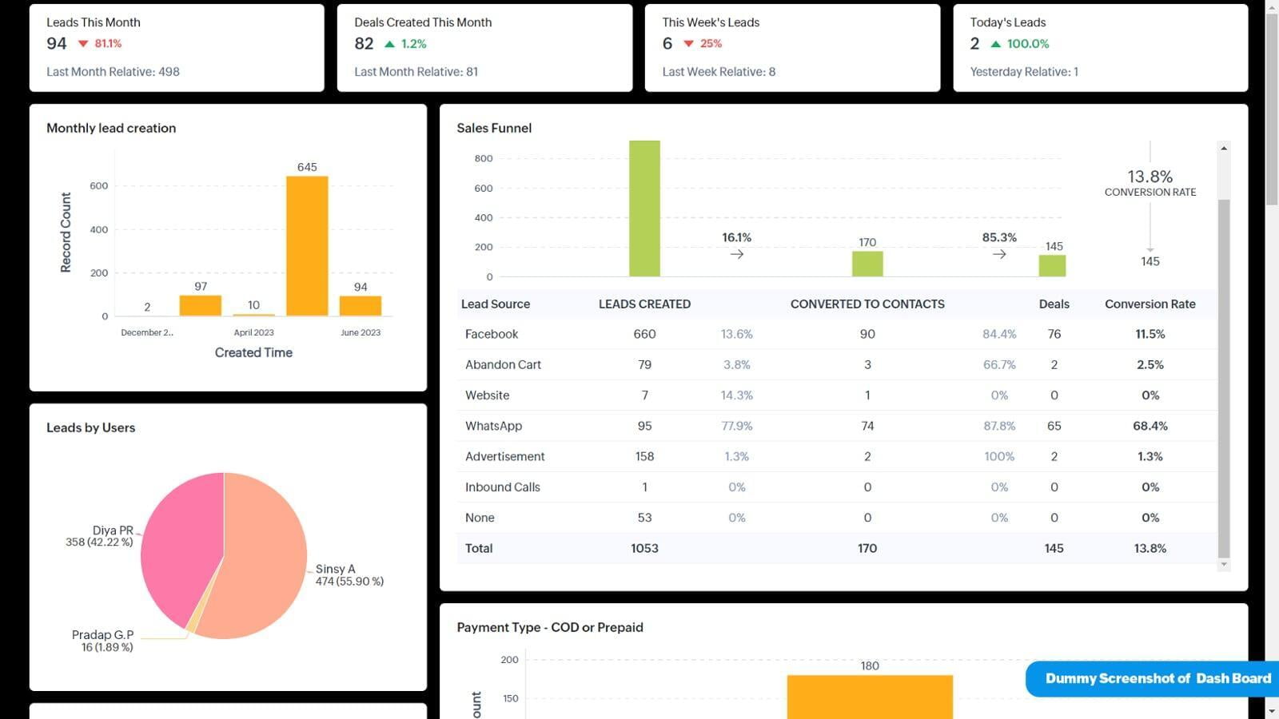Click the Created Time axis label
Viewport: 1279px width, 719px height.
(x=253, y=352)
